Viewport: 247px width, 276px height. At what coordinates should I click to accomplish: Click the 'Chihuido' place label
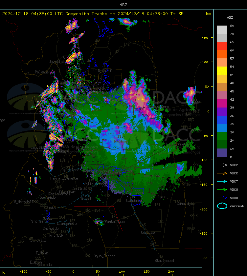pyautogui.click(x=51, y=228)
